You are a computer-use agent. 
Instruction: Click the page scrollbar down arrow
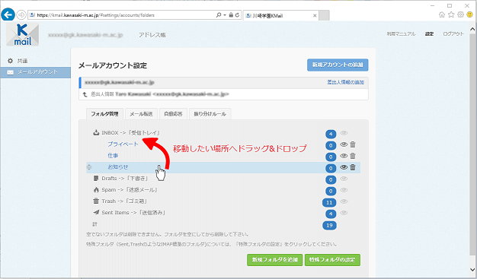[x=472, y=269]
